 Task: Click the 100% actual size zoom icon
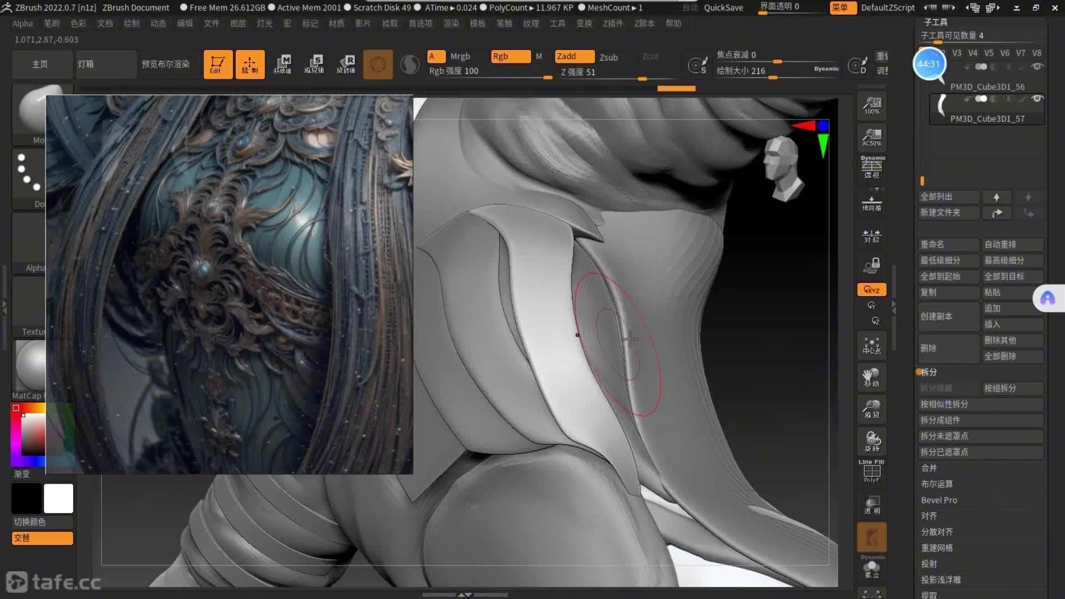pos(871,105)
